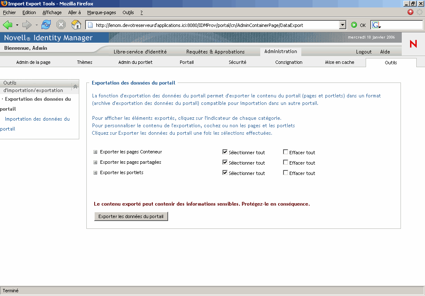
Task: Open the Back button history dropdown arrow
Action: tap(17, 25)
